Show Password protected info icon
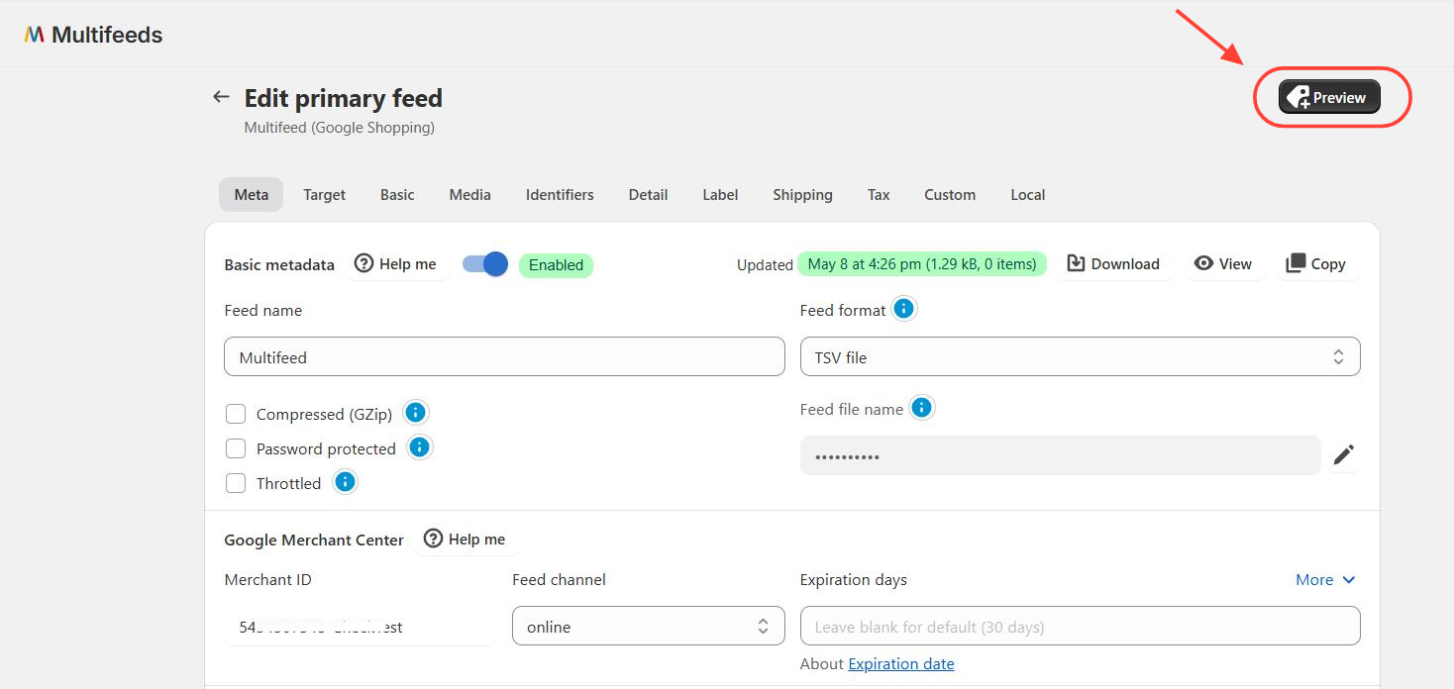The width and height of the screenshot is (1454, 689). click(x=419, y=447)
